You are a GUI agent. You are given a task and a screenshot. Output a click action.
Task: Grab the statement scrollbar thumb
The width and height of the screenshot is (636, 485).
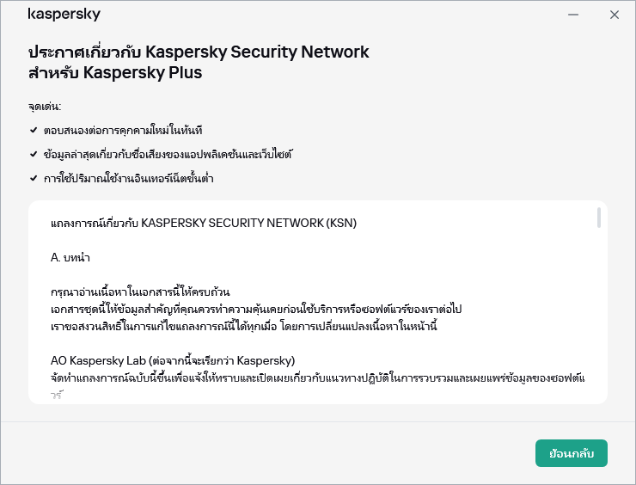tap(598, 218)
